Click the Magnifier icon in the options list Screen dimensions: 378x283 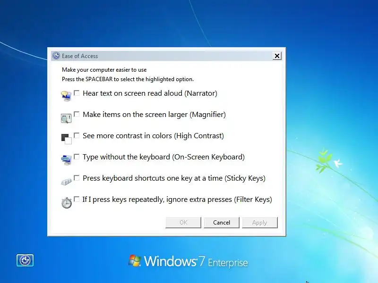point(66,118)
